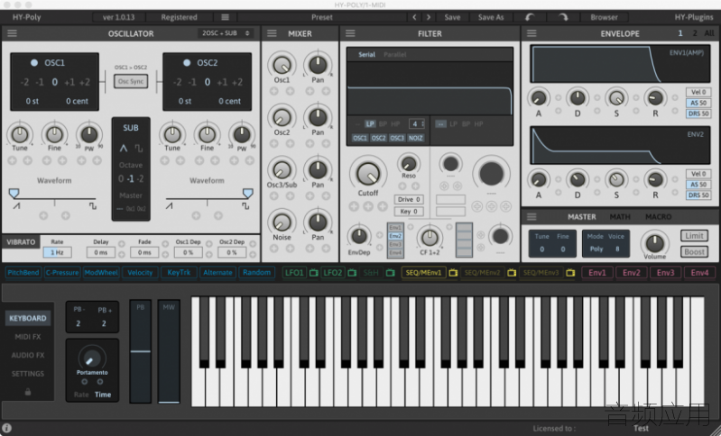The height and width of the screenshot is (436, 721).
Task: Adjust the AS 50 value on ENV1
Action: coord(698,103)
